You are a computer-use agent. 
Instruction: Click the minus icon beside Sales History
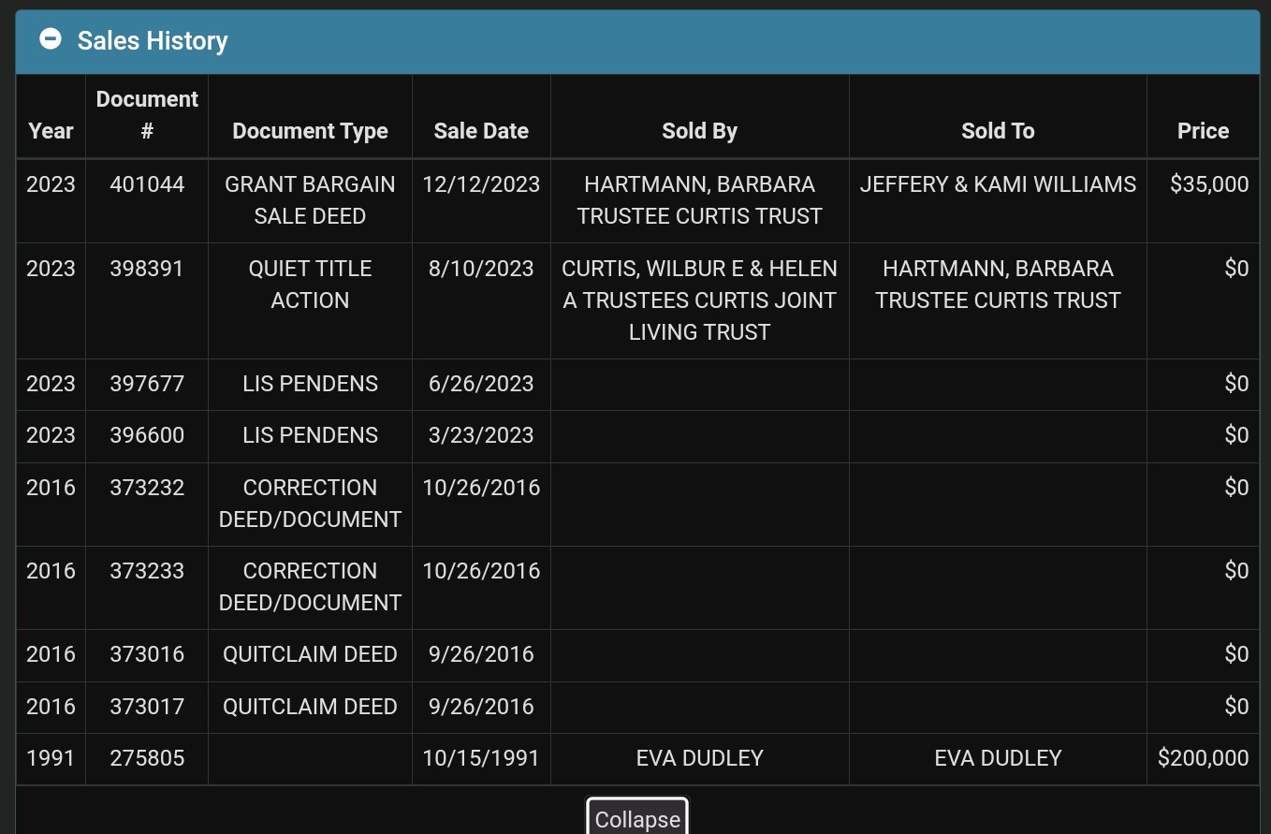(51, 39)
